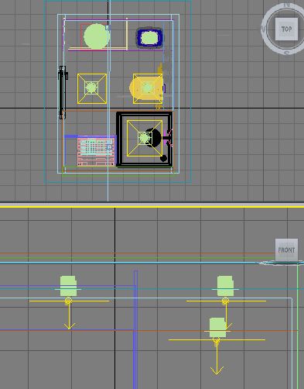The image size is (304, 389).
Task: Select the vertical purple bar in front view
Action: 135,329
